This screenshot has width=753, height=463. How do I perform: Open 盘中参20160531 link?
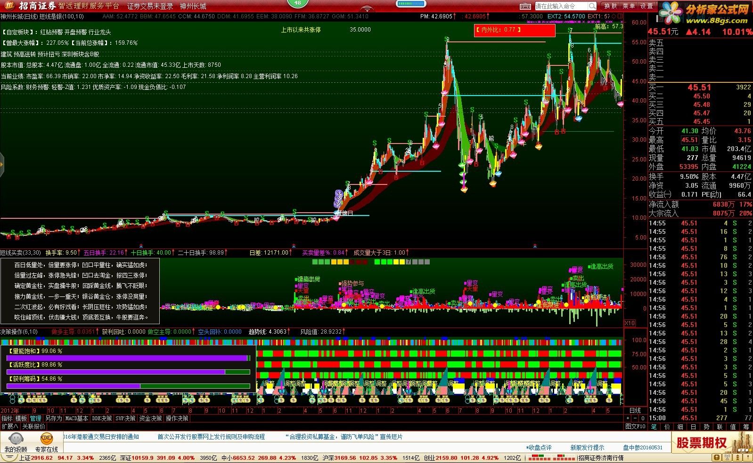pos(643,447)
